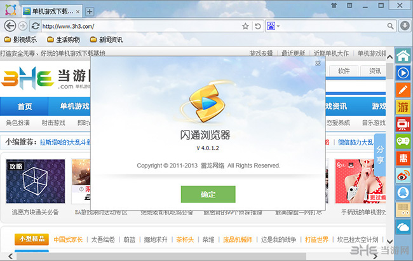Click the browser logo icon in title bar
The image size is (413, 261).
point(11,10)
